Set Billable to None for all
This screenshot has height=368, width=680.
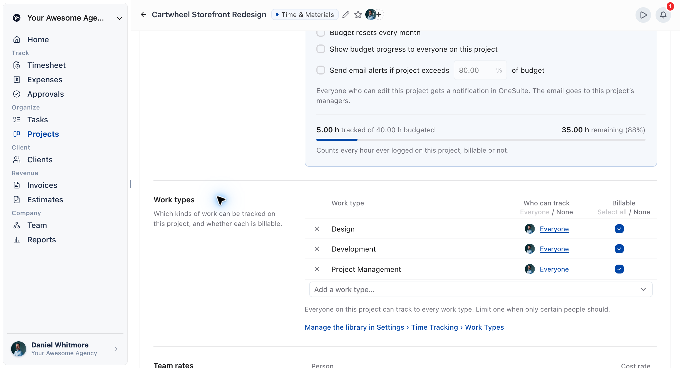[642, 212]
